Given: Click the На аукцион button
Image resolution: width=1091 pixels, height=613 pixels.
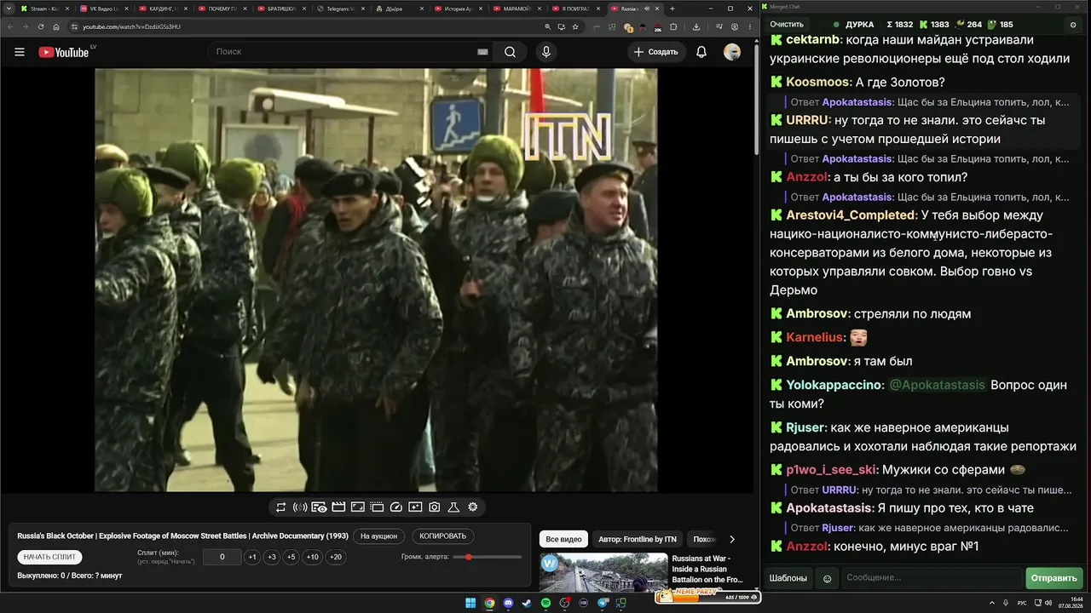Looking at the screenshot, I should (378, 536).
